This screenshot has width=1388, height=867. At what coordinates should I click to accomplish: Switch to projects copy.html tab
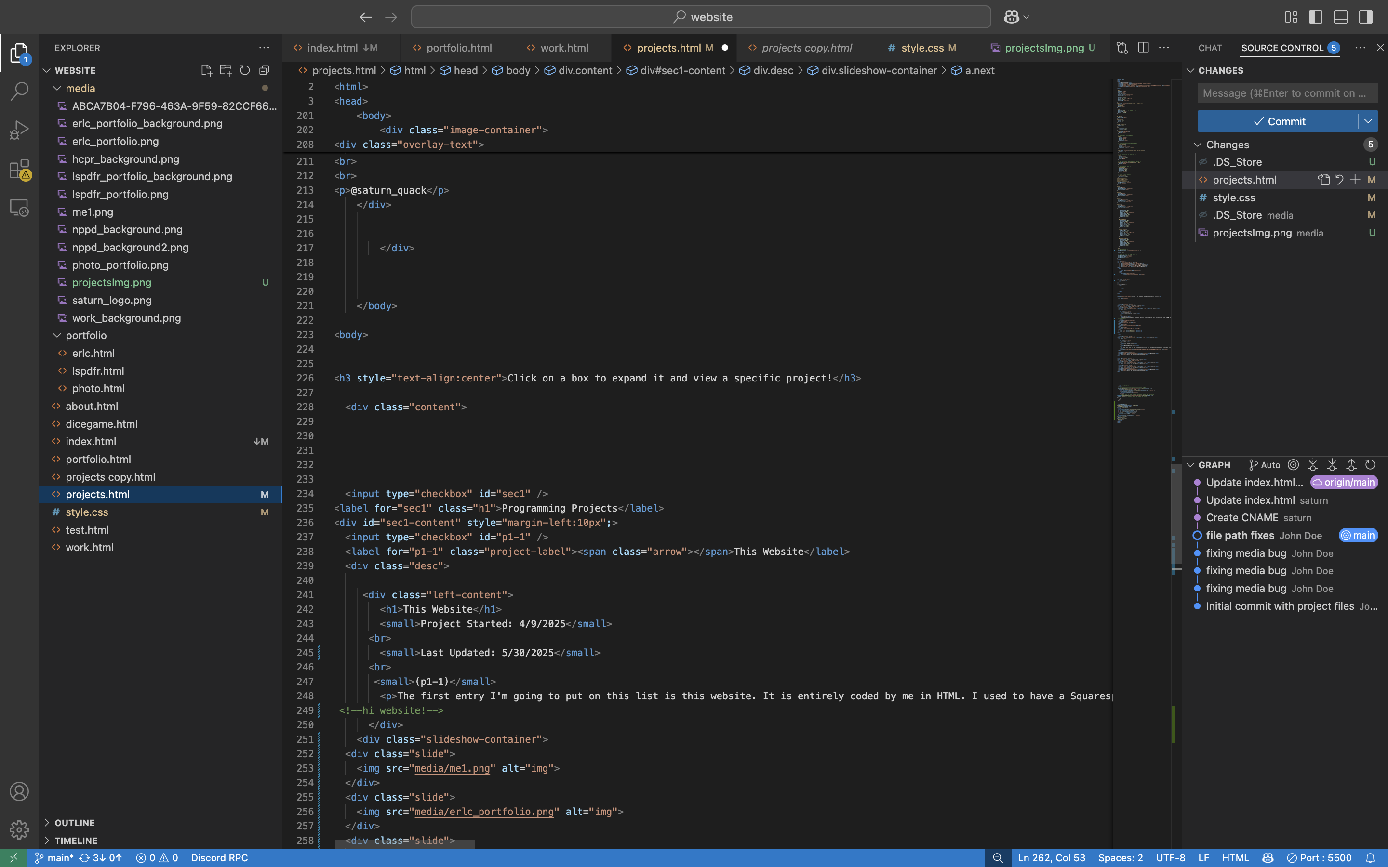tap(806, 48)
